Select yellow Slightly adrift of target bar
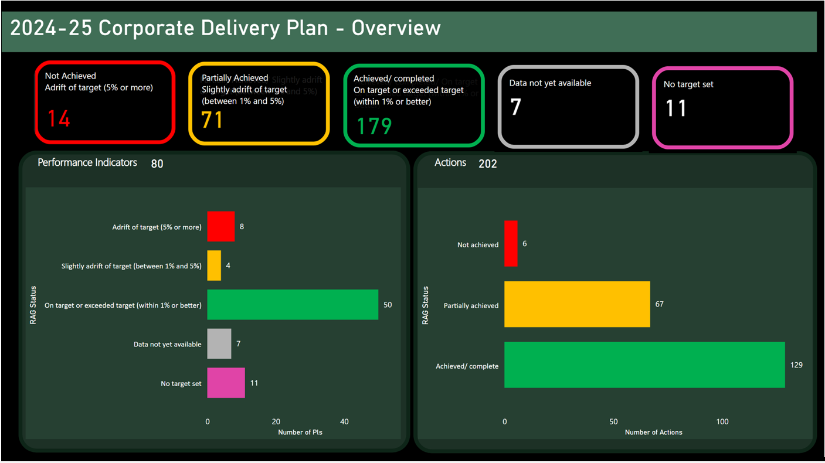Image resolution: width=825 pixels, height=463 pixels. [214, 265]
